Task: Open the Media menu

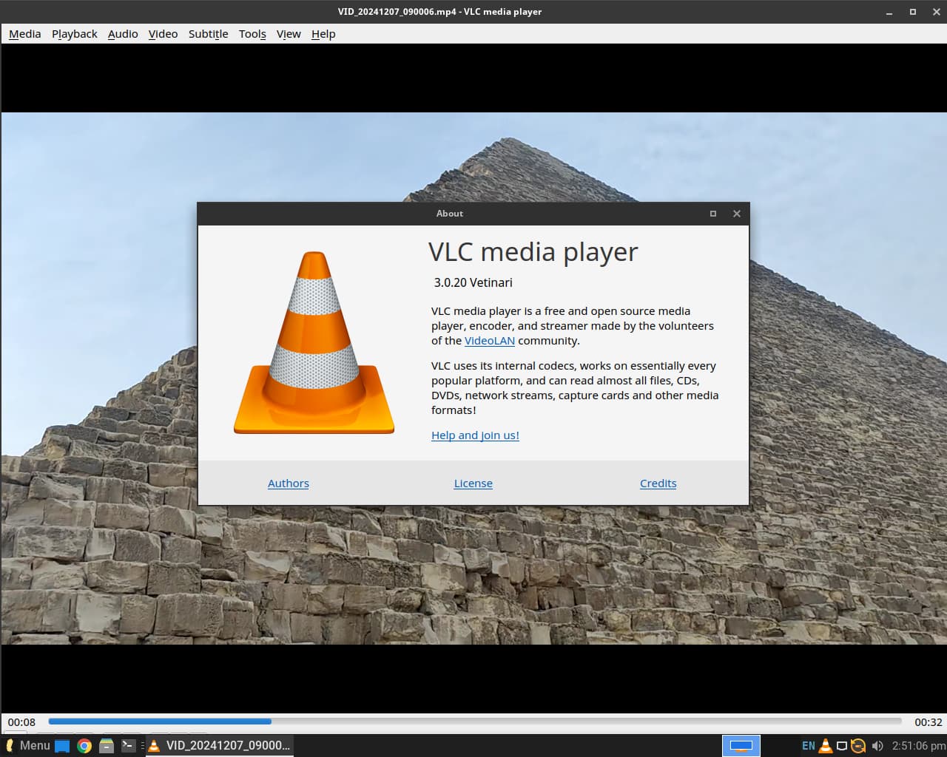Action: pos(24,34)
